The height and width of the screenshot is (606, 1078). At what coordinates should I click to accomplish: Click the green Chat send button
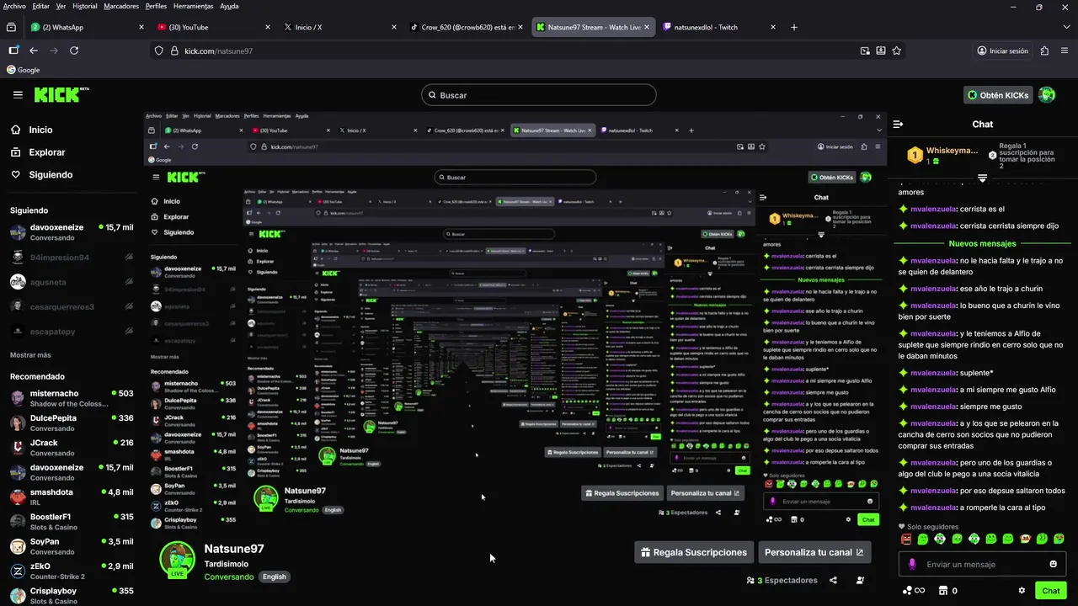point(1050,591)
